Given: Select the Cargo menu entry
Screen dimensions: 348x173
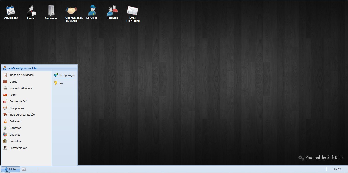Looking at the screenshot, I should [x=27, y=82].
